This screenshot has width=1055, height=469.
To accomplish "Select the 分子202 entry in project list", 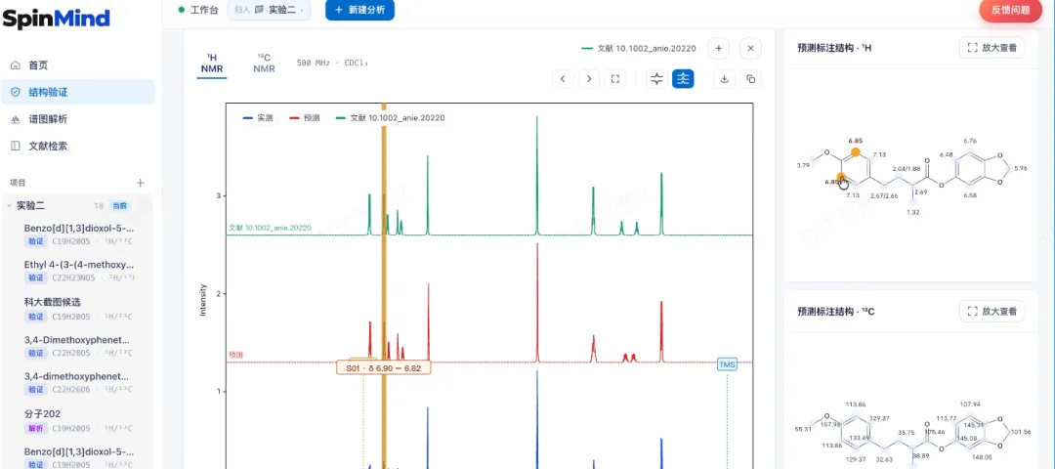I will [x=77, y=420].
